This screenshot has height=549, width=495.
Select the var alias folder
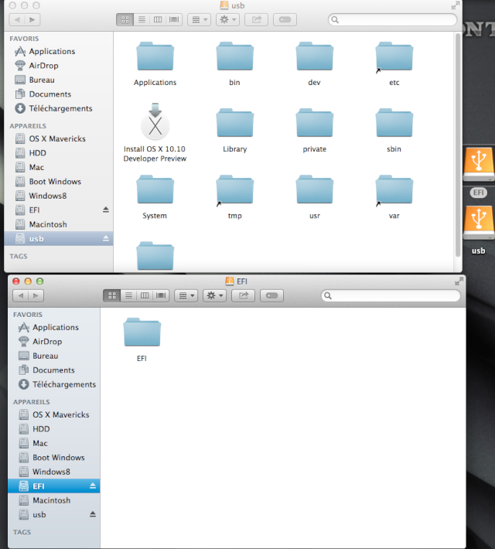point(394,189)
